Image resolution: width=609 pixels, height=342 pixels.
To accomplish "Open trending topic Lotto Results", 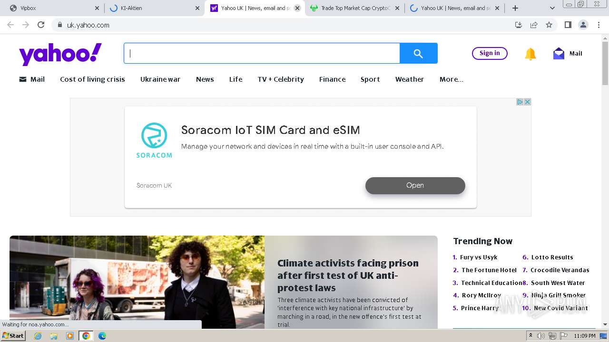I will tap(552, 257).
